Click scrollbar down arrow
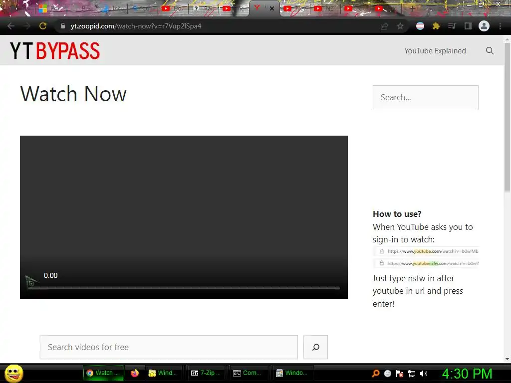Screen dimensions: 511x383 507,359
